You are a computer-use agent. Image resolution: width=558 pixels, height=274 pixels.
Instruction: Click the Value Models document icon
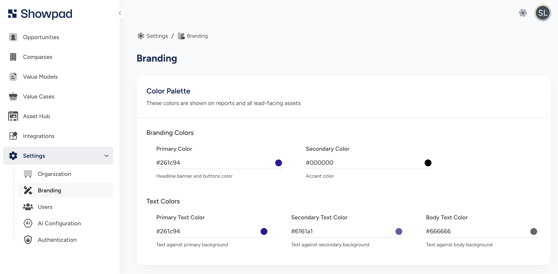coord(13,77)
